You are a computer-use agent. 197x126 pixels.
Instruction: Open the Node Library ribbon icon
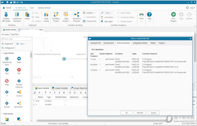[x=46, y=14]
